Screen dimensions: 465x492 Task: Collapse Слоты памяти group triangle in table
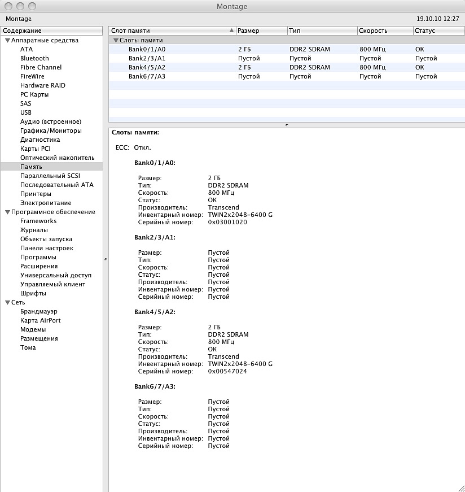pyautogui.click(x=116, y=41)
